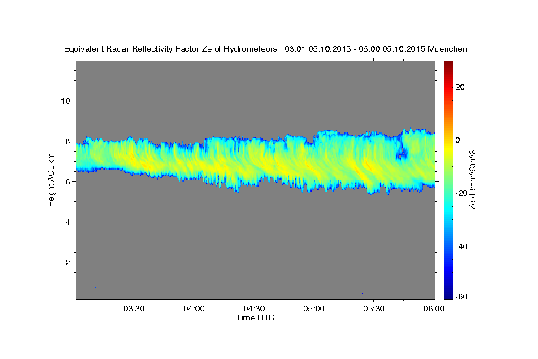Click the height tick label 4
Viewport: 538px width, 359px height.
pyautogui.click(x=68, y=222)
